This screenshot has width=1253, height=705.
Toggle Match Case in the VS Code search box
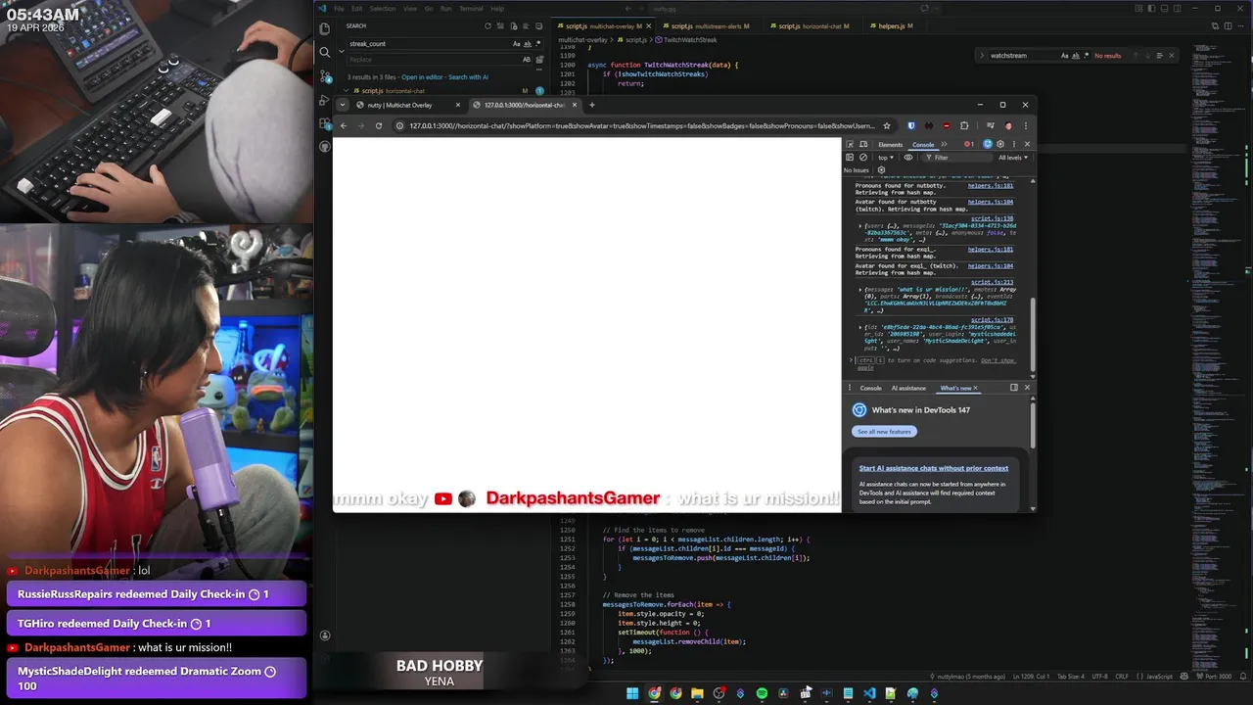517,44
